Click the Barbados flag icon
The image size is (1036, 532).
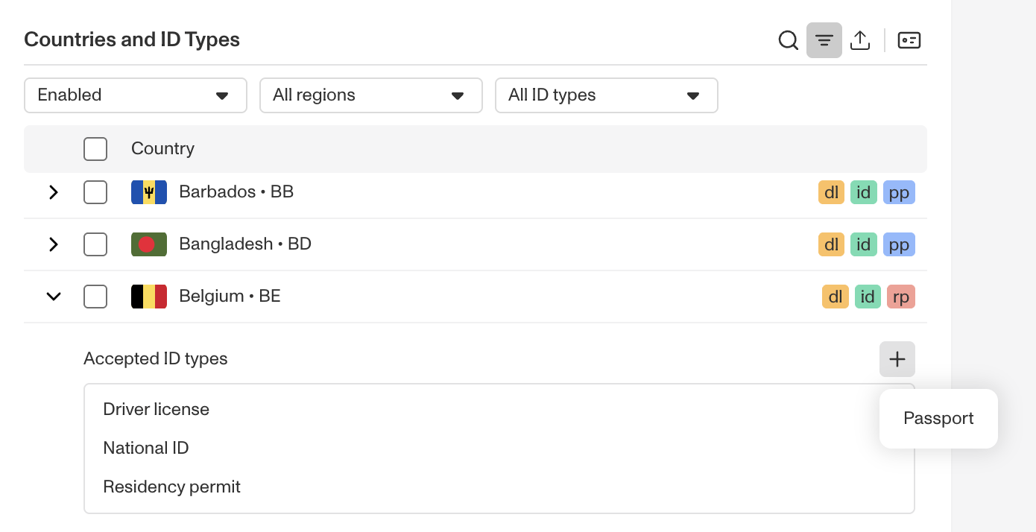click(149, 192)
